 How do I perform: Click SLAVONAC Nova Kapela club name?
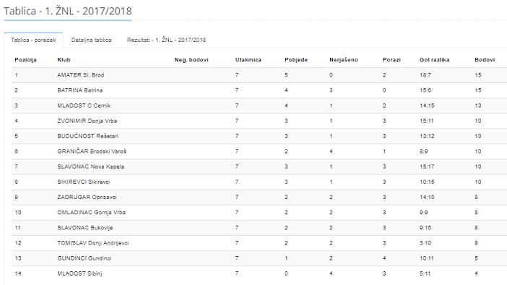[90, 167]
